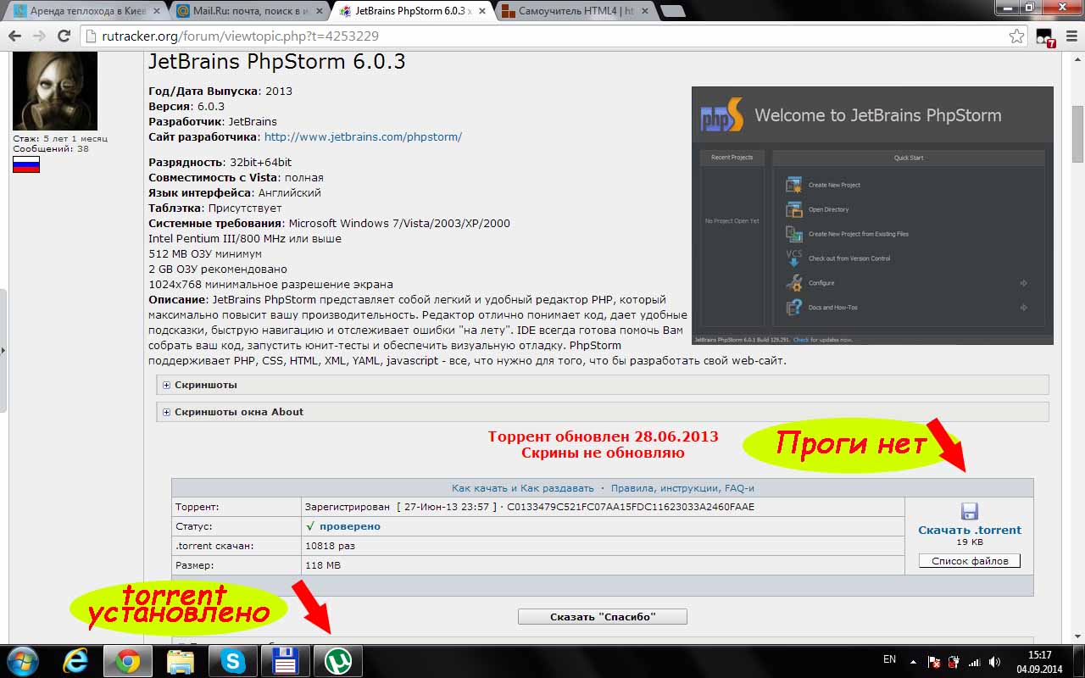Open the network signal tray icon
Screen dimensions: 1085x678
coord(974,662)
